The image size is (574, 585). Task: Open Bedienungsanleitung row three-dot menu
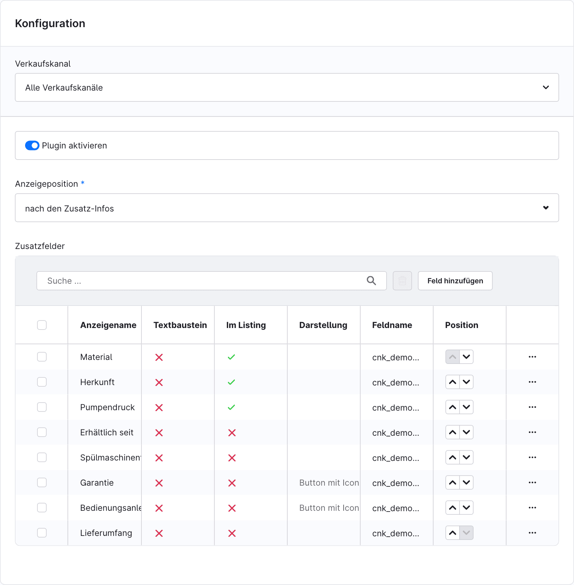532,508
